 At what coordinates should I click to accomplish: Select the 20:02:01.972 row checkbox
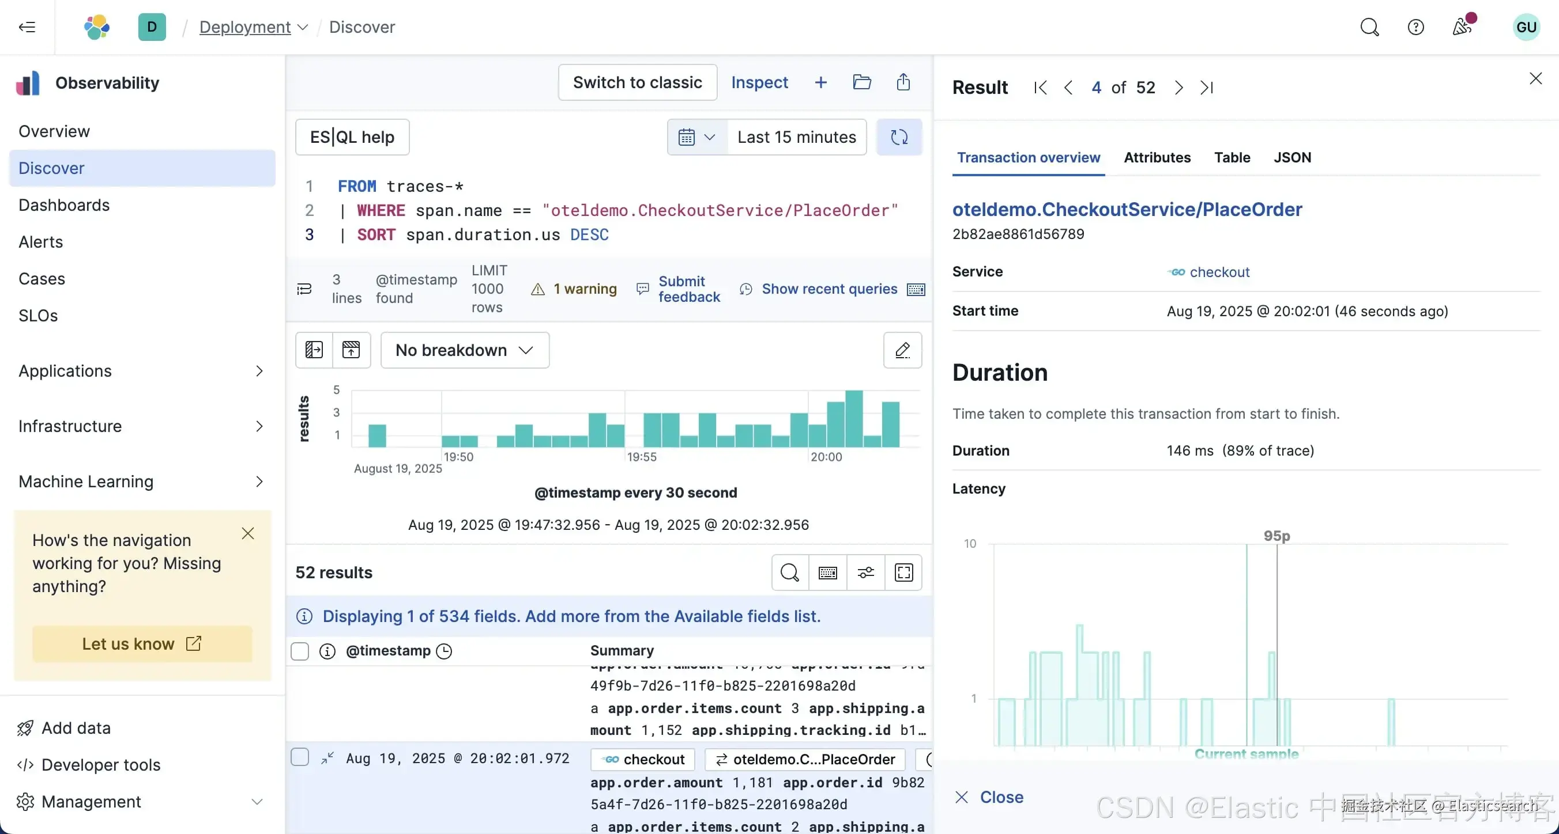[300, 758]
